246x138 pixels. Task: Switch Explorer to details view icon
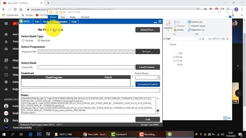pos(225,118)
